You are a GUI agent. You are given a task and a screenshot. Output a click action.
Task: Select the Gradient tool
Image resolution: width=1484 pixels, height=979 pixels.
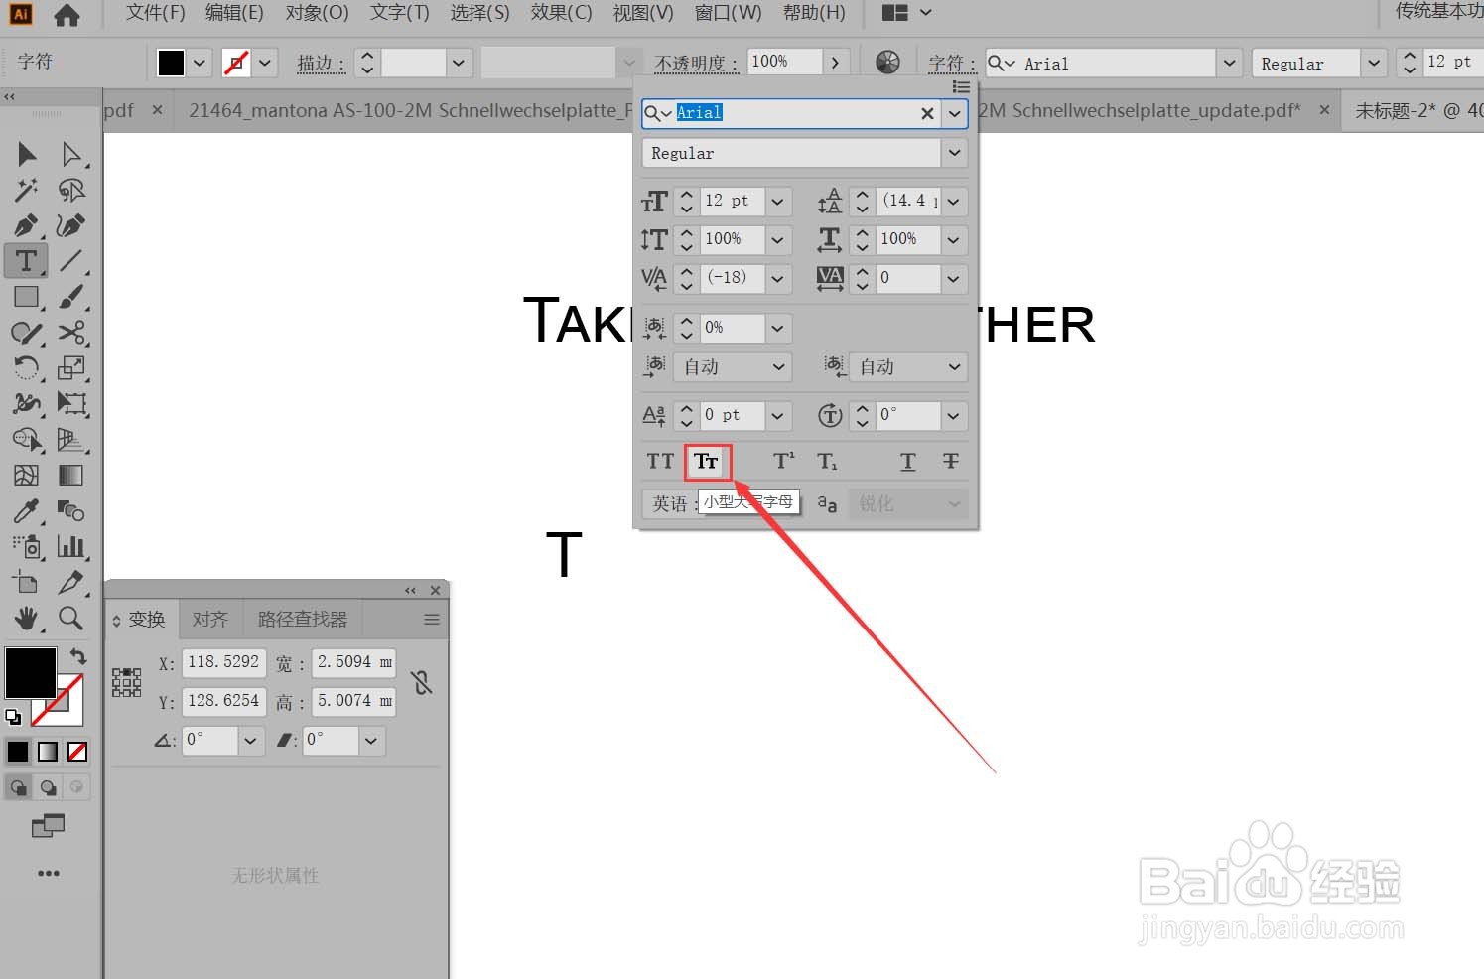coord(71,476)
